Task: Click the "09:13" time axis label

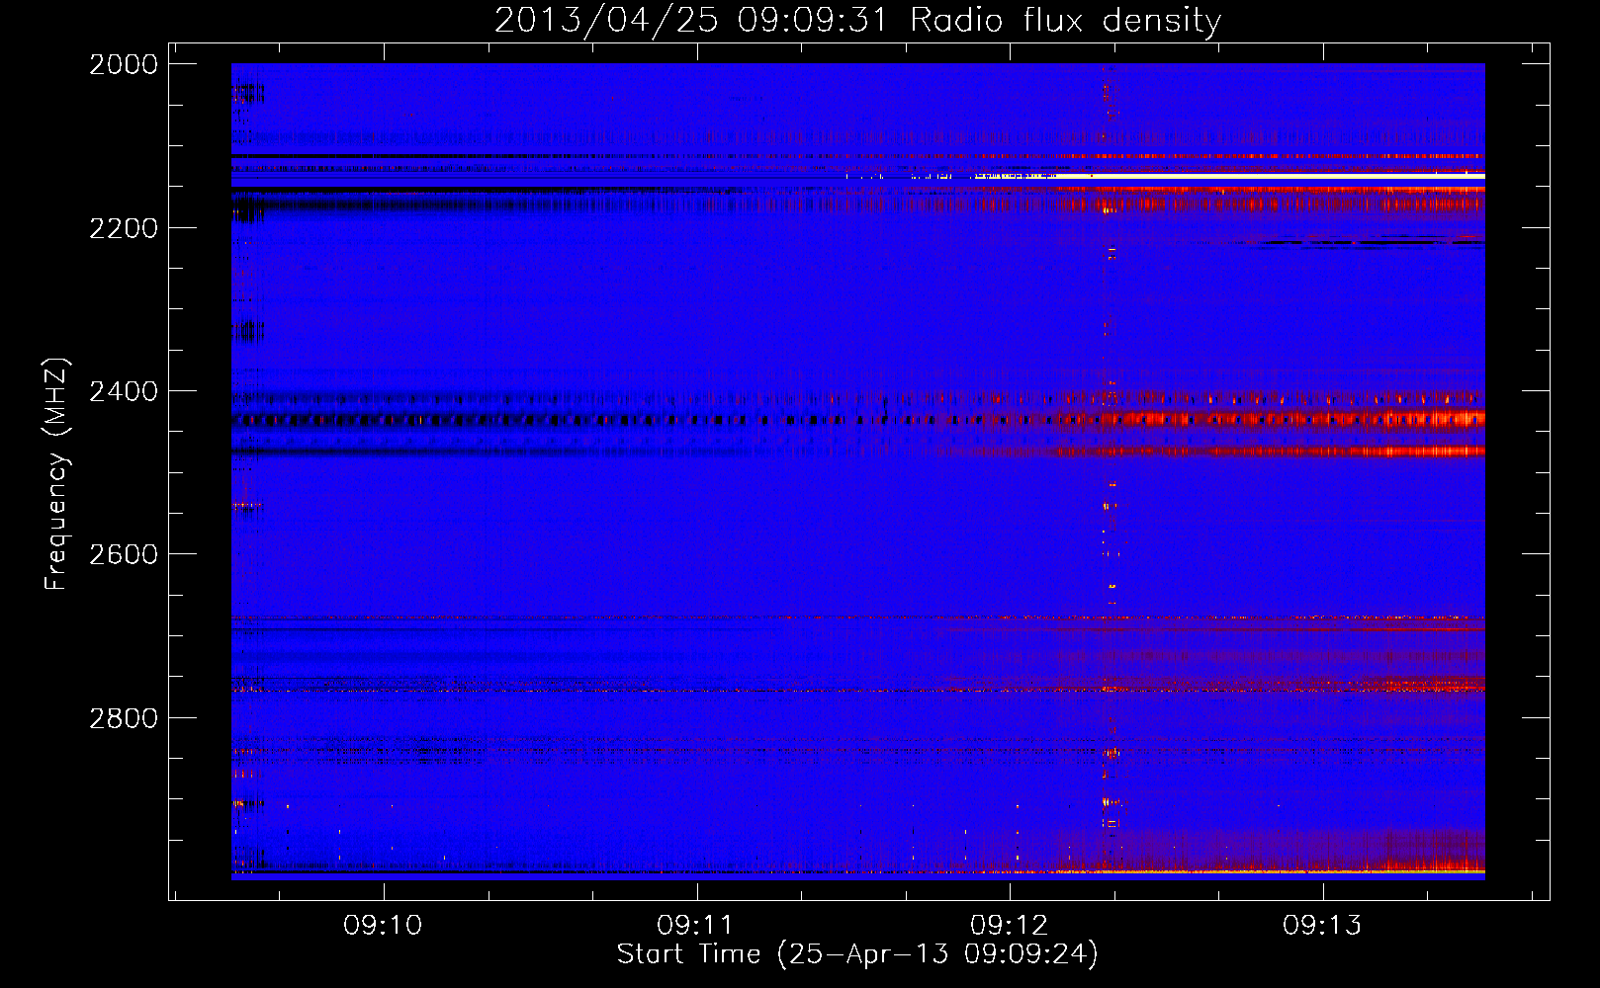Action: pos(1322,926)
